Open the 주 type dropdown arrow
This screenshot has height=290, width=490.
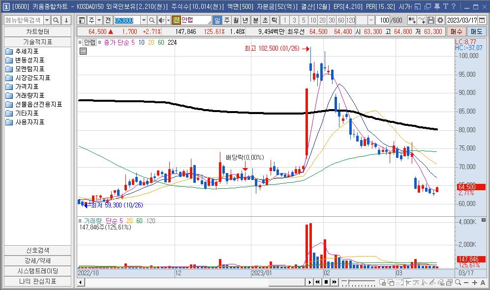tap(99, 20)
